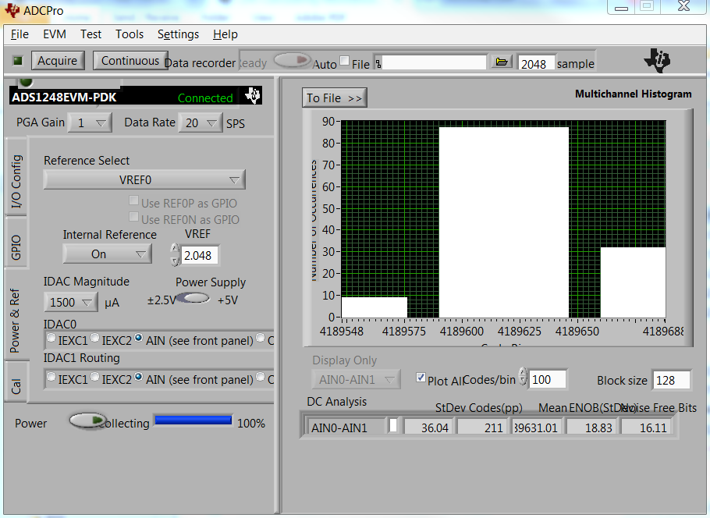This screenshot has height=518, width=710.
Task: Click the ADCPro title bar logo icon
Action: 12,10
